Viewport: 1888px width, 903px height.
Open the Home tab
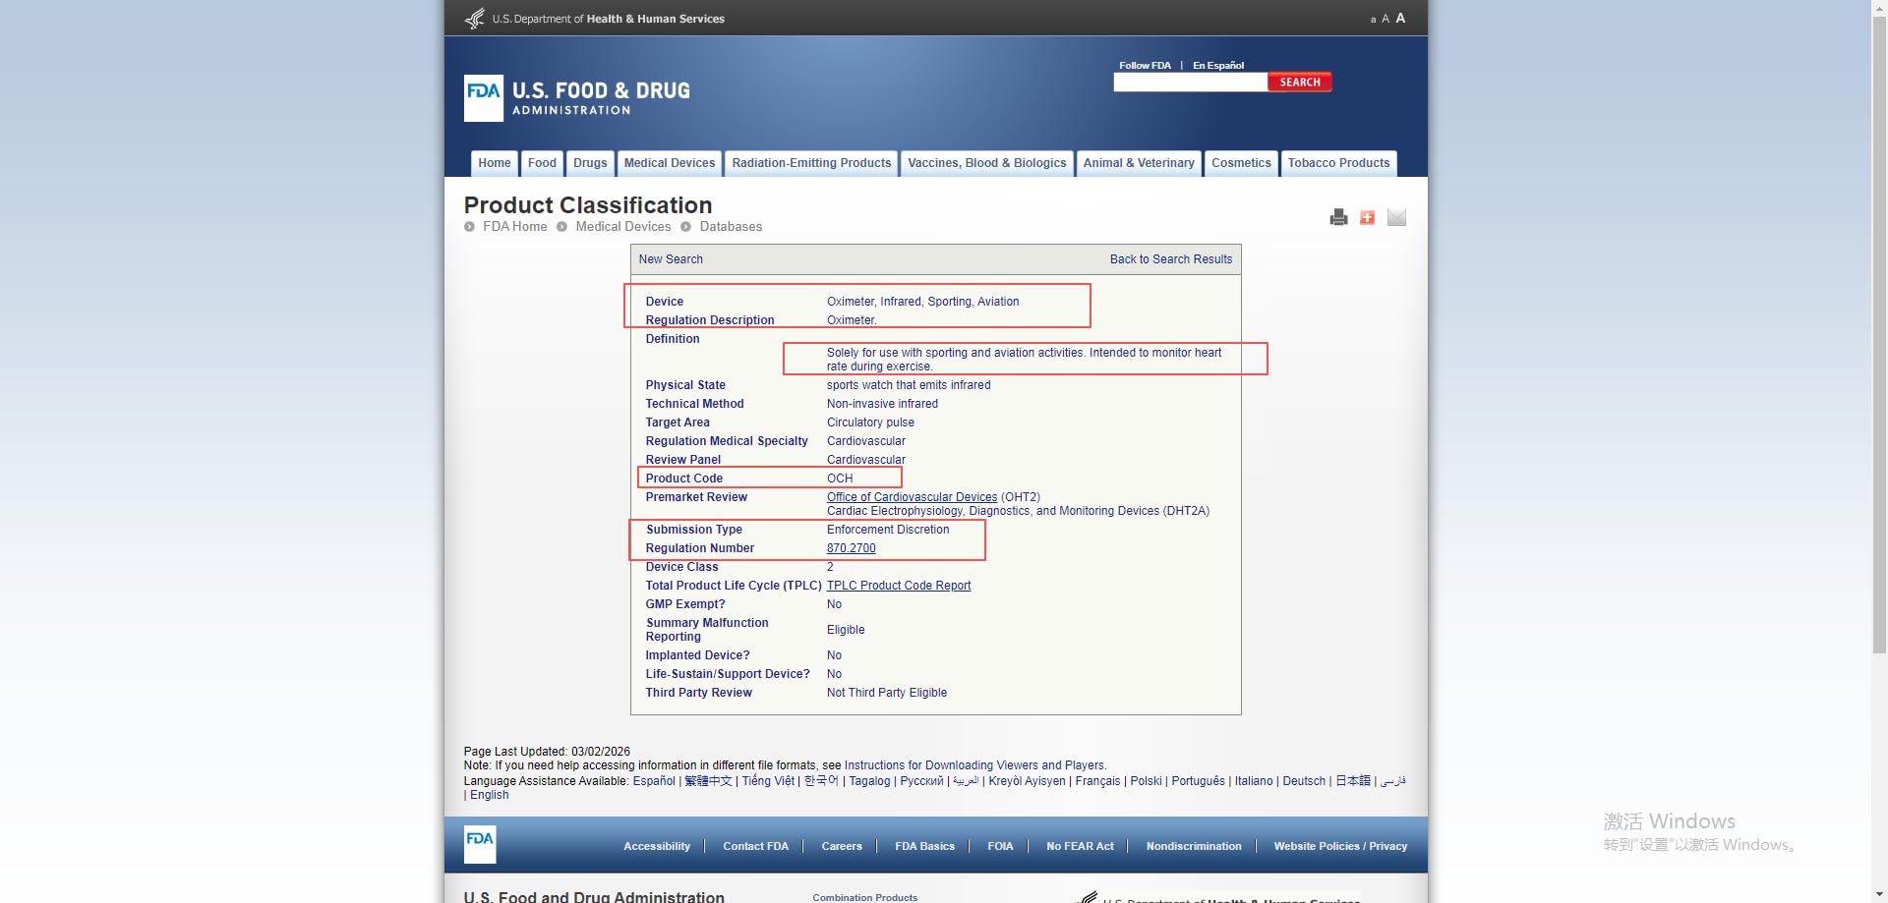pos(495,163)
